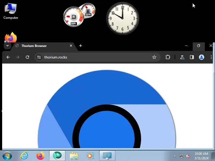
Task: Open the three-dot browser menu
Action: tap(211, 57)
